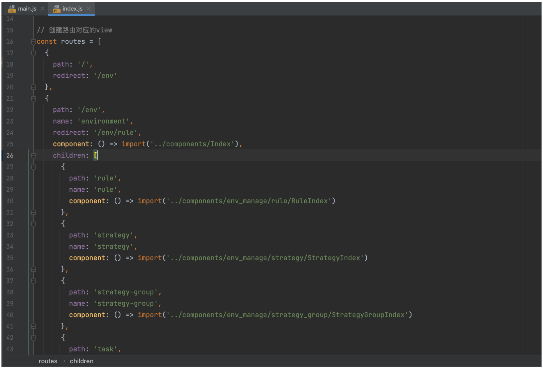Fold the strategy route block at line 32
The image size is (543, 368).
(x=33, y=224)
